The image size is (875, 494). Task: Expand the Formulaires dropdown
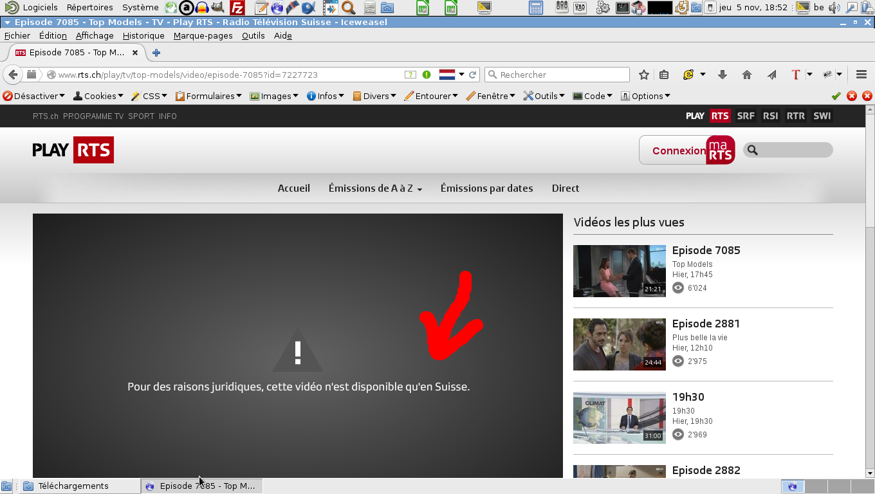tap(208, 96)
